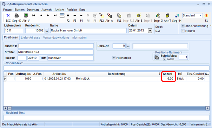Screen dimensions: 212x128
Task: Click the Anzahl column header
Action: tap(167, 74)
